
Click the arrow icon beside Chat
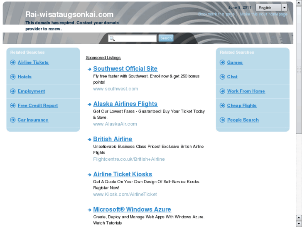(222, 77)
